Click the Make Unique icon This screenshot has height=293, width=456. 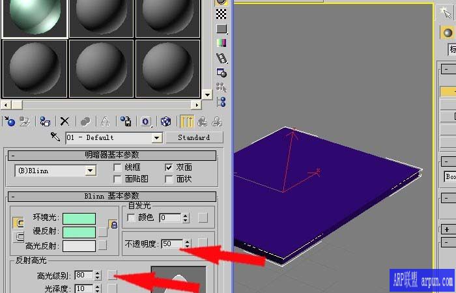[x=105, y=121]
